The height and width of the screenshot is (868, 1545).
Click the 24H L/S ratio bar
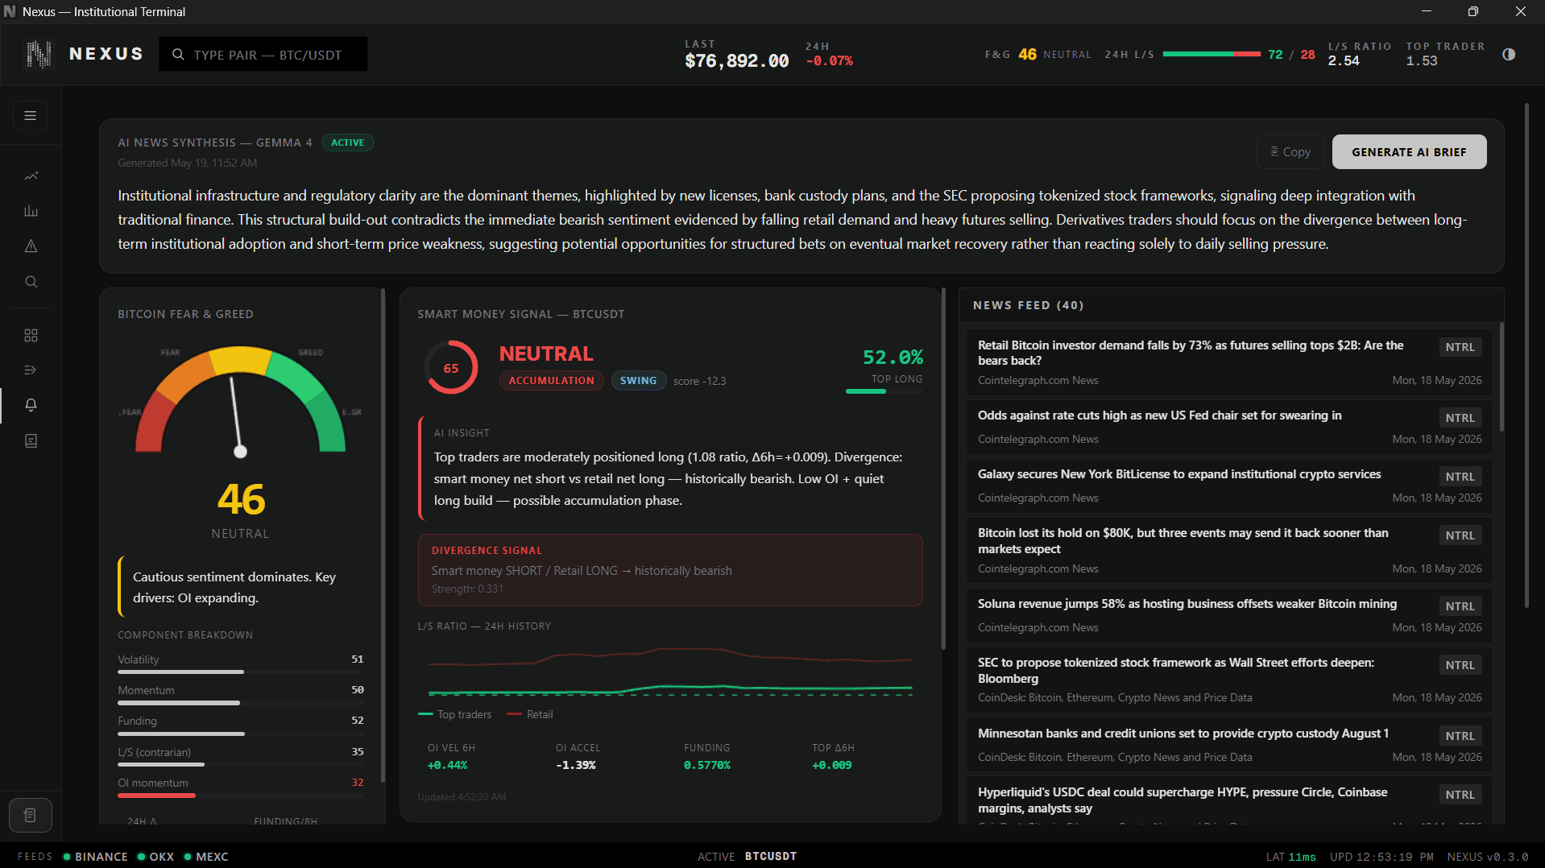pos(1212,54)
